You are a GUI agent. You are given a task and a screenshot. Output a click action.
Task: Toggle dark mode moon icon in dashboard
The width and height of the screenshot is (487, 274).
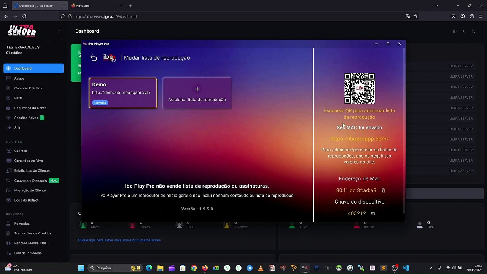[x=464, y=31]
